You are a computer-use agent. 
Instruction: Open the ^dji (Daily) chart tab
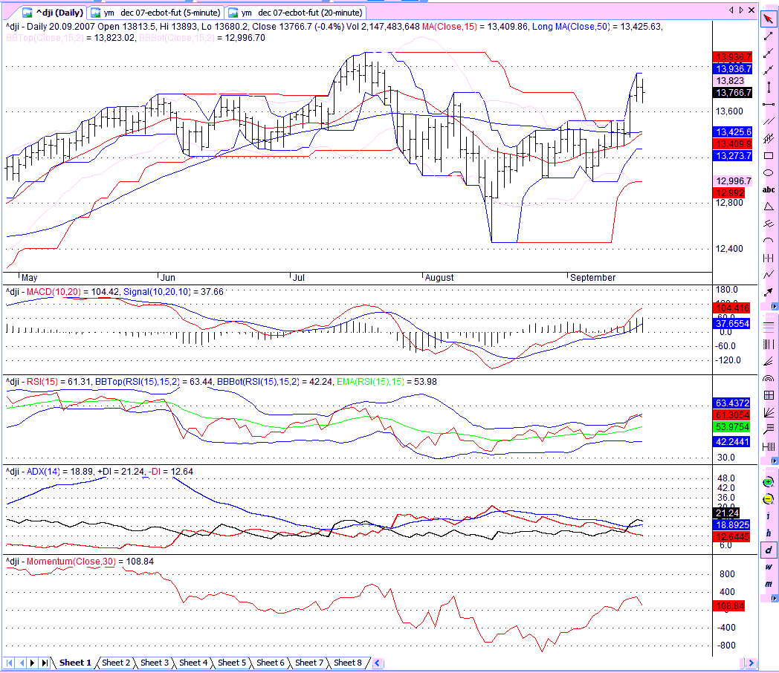(54, 13)
